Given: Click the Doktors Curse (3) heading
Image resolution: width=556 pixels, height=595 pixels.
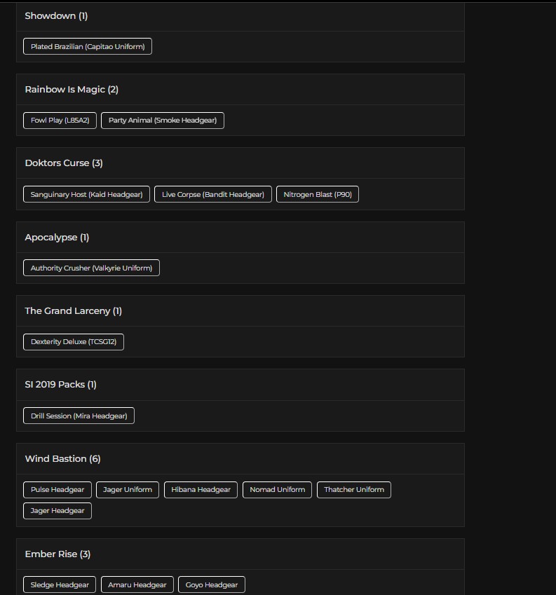Looking at the screenshot, I should [x=64, y=163].
